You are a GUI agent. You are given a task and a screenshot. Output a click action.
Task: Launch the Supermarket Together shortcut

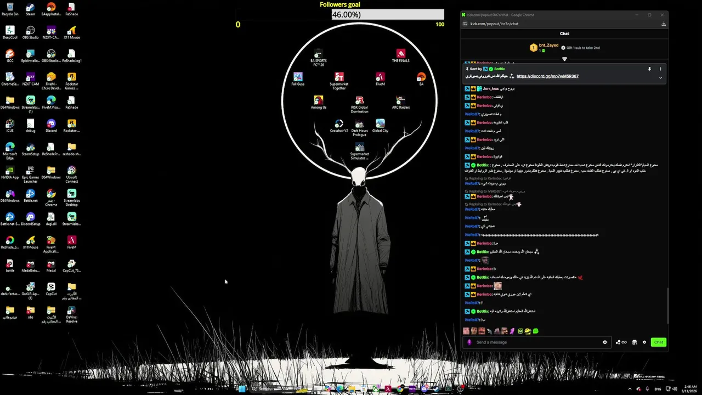pos(339,81)
